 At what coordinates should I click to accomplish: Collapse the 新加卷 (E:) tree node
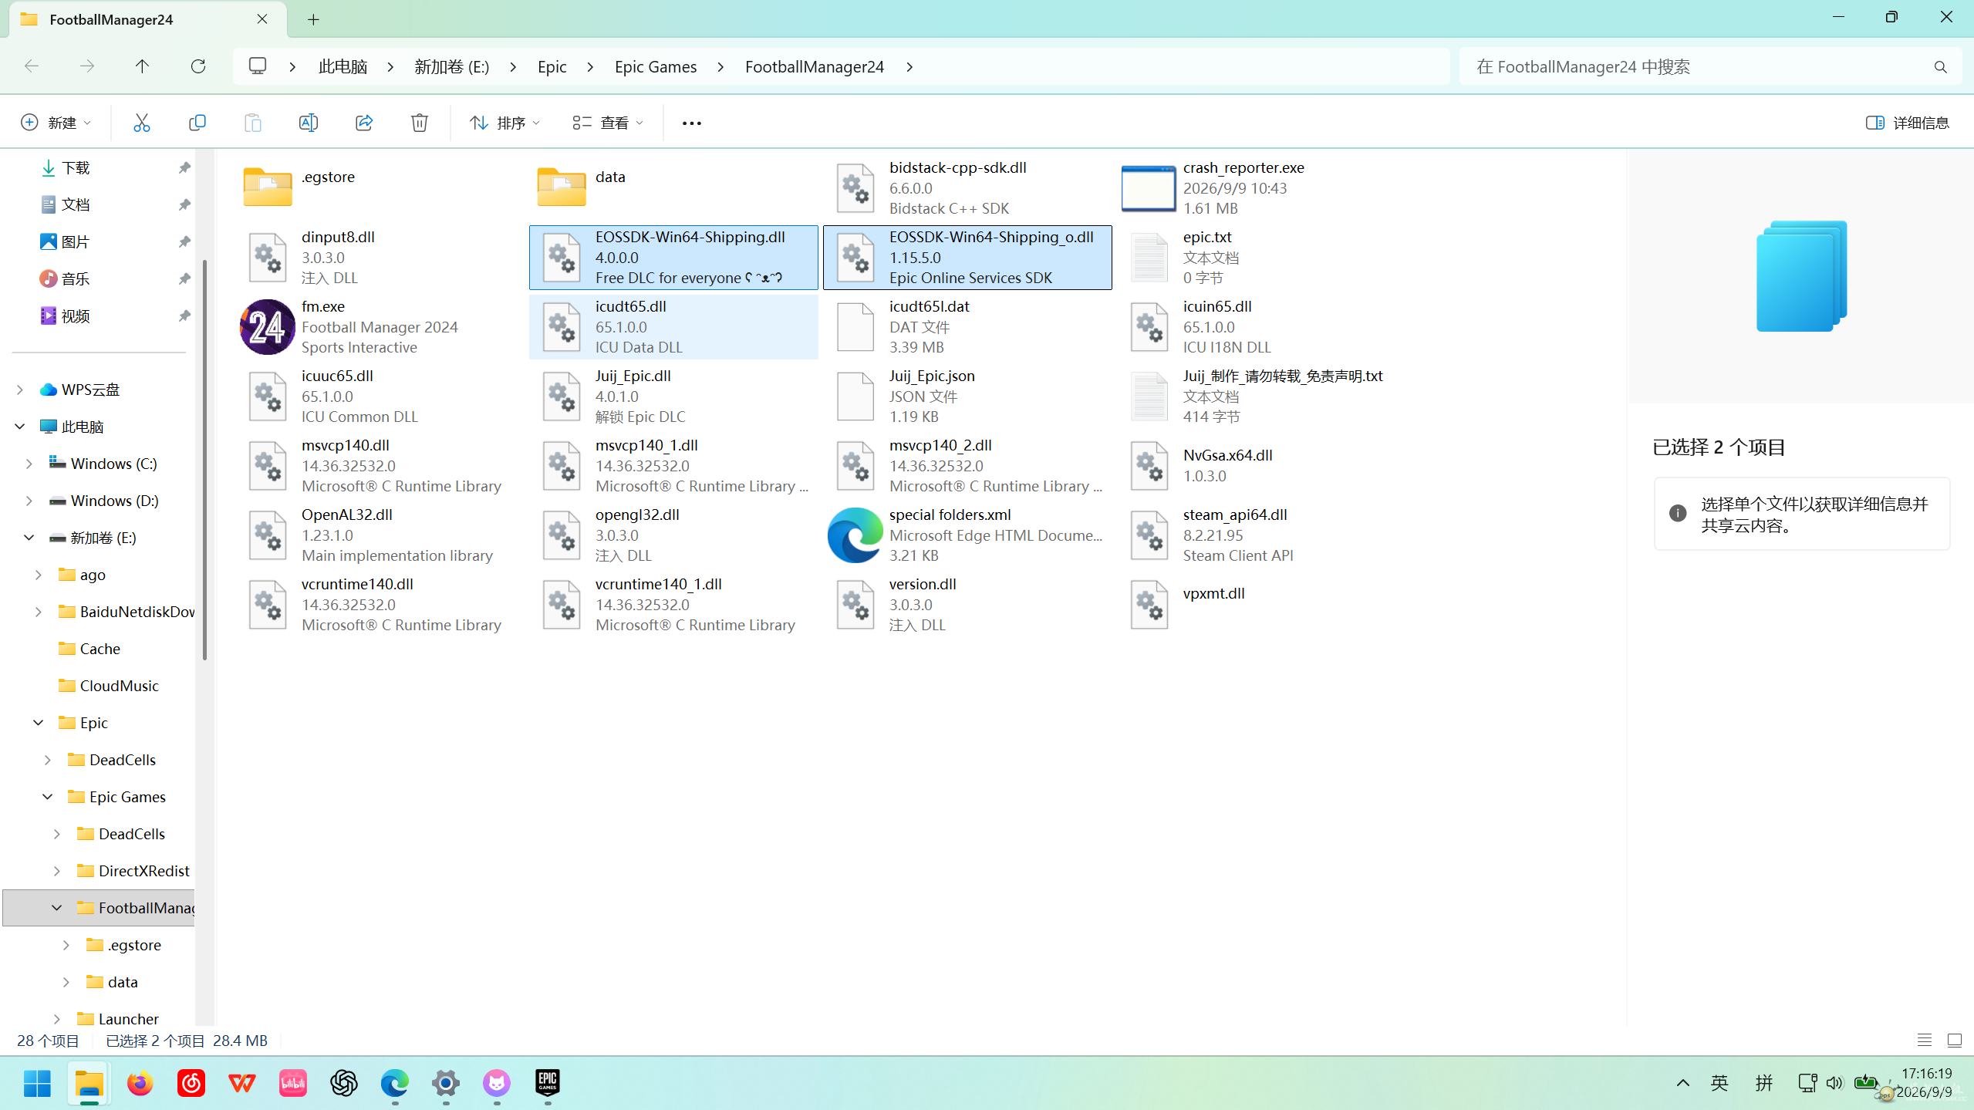coord(29,538)
